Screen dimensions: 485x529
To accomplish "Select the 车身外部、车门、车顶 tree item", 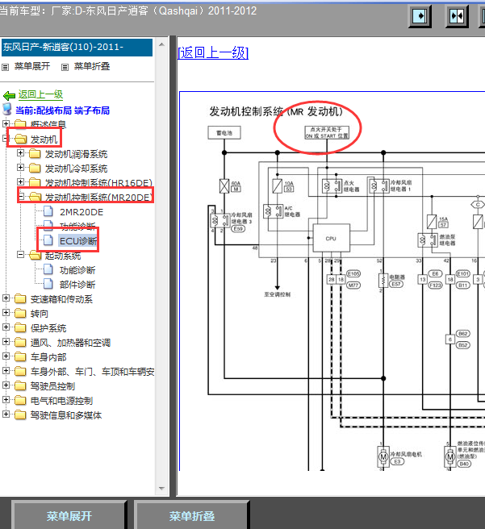I will [93, 372].
